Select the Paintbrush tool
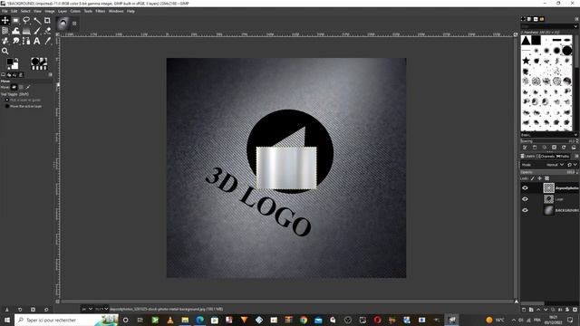This screenshot has width=580, height=326. tap(37, 31)
